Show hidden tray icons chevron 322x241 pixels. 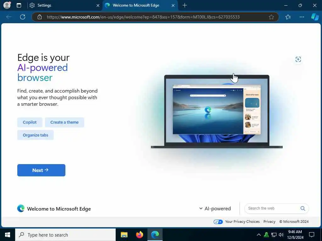click(259, 235)
